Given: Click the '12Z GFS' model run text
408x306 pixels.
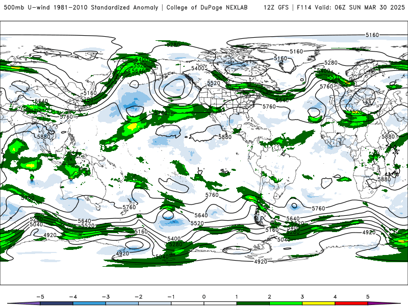Looking at the screenshot, I should (x=276, y=7).
